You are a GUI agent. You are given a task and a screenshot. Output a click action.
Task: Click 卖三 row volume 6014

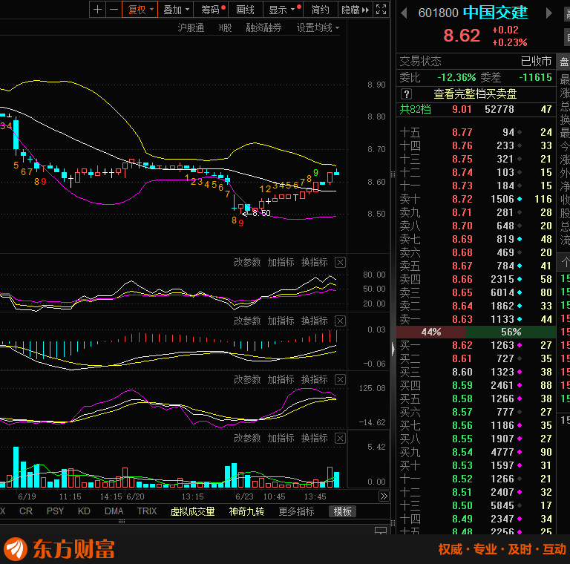502,292
